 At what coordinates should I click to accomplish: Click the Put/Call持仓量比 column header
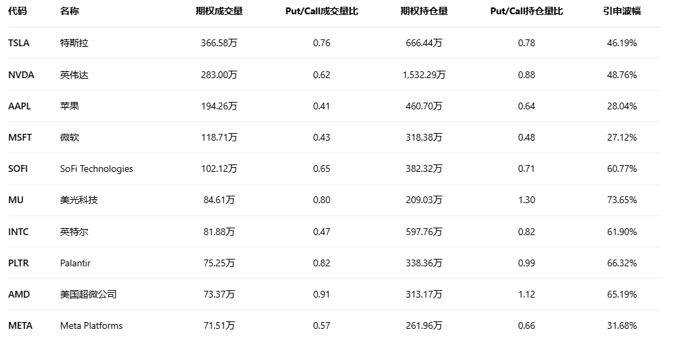(526, 12)
